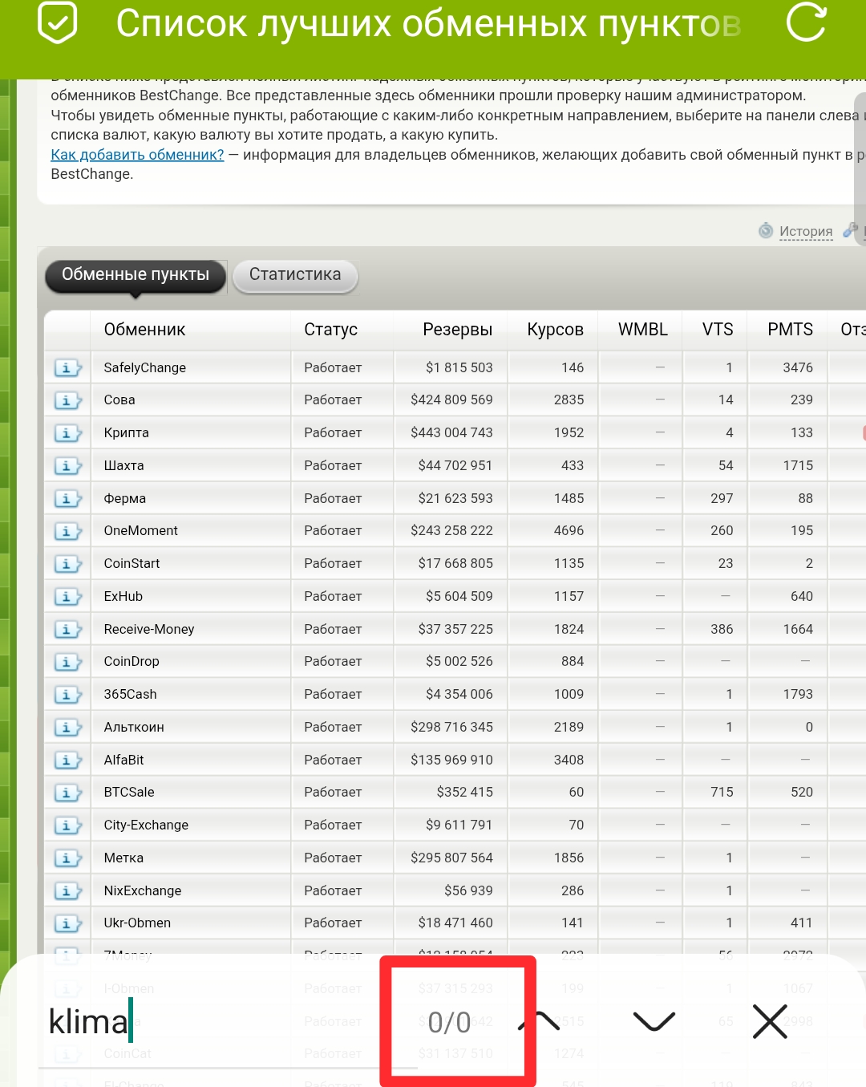Open info icon for CoinStart row
Image resolution: width=866 pixels, height=1087 pixels.
67,564
